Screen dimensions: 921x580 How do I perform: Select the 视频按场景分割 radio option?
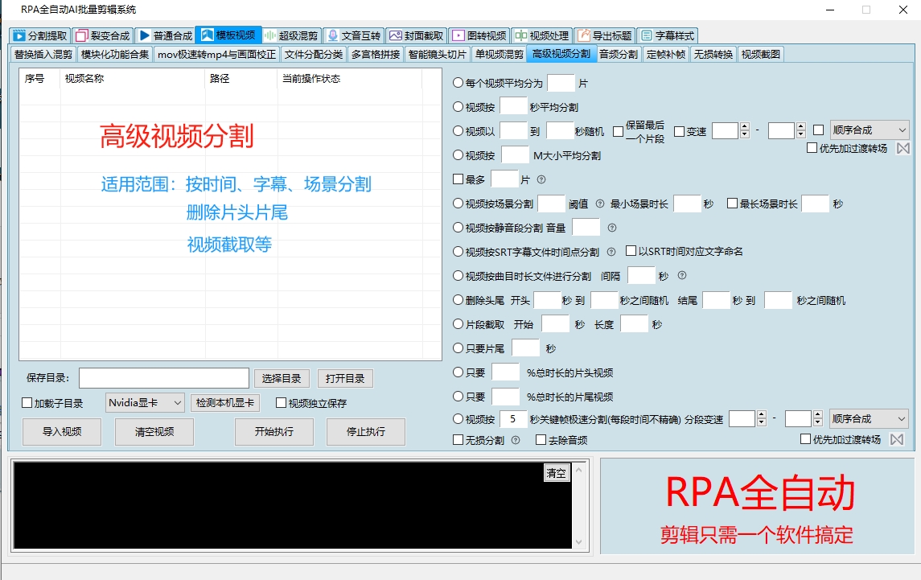pos(459,204)
